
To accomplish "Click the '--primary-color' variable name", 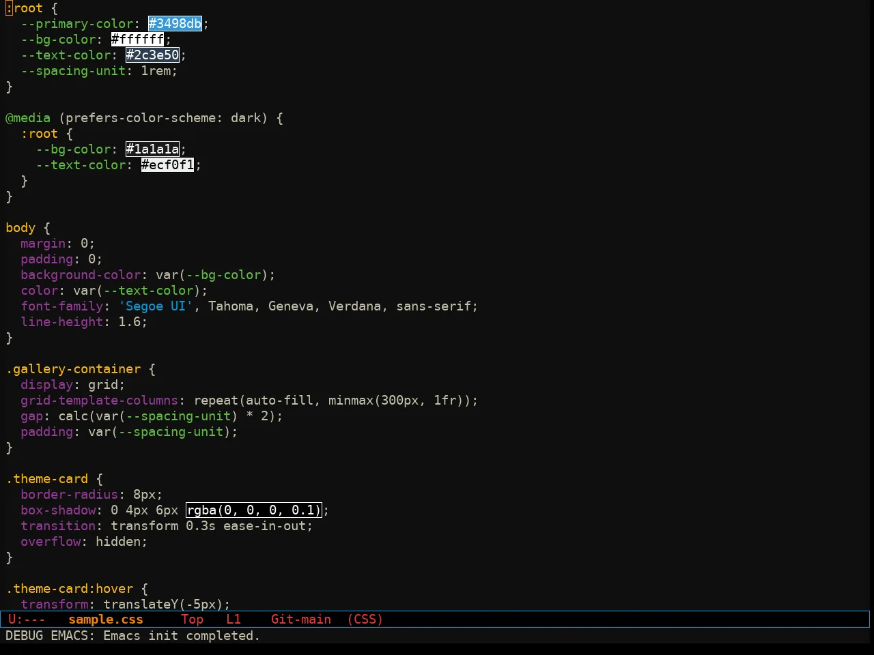I will [x=77, y=24].
